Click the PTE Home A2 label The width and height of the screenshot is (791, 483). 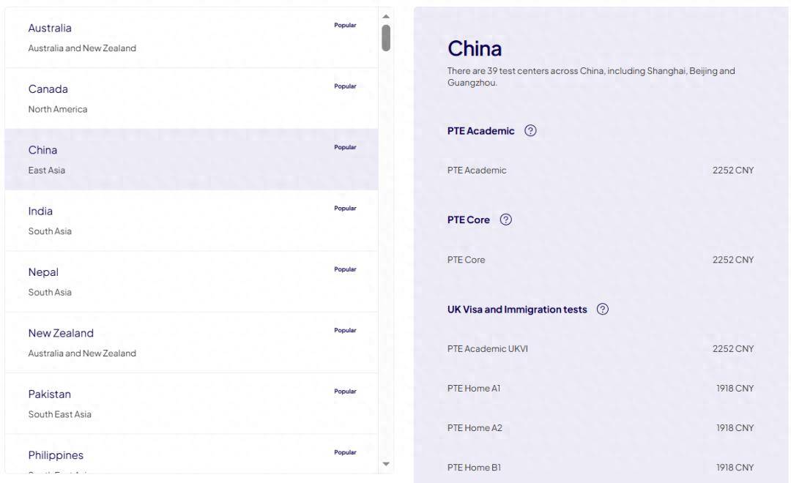(475, 428)
